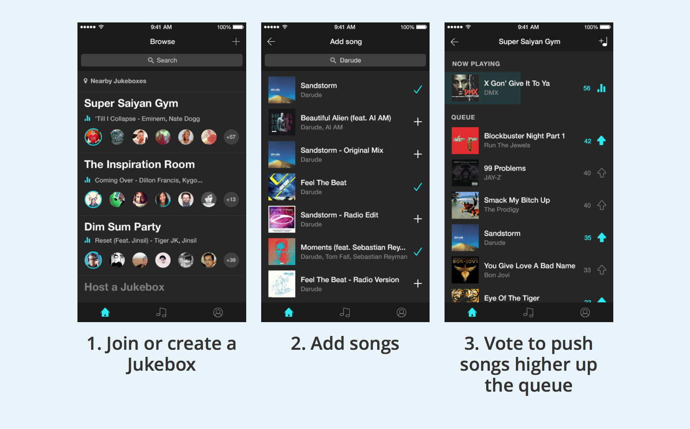Uncheck Sandstorm by Darude in song list
The height and width of the screenshot is (429, 690).
tap(418, 90)
